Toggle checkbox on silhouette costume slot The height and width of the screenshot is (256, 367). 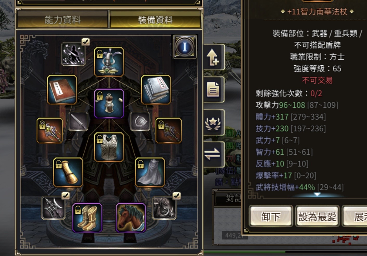pos(86,42)
